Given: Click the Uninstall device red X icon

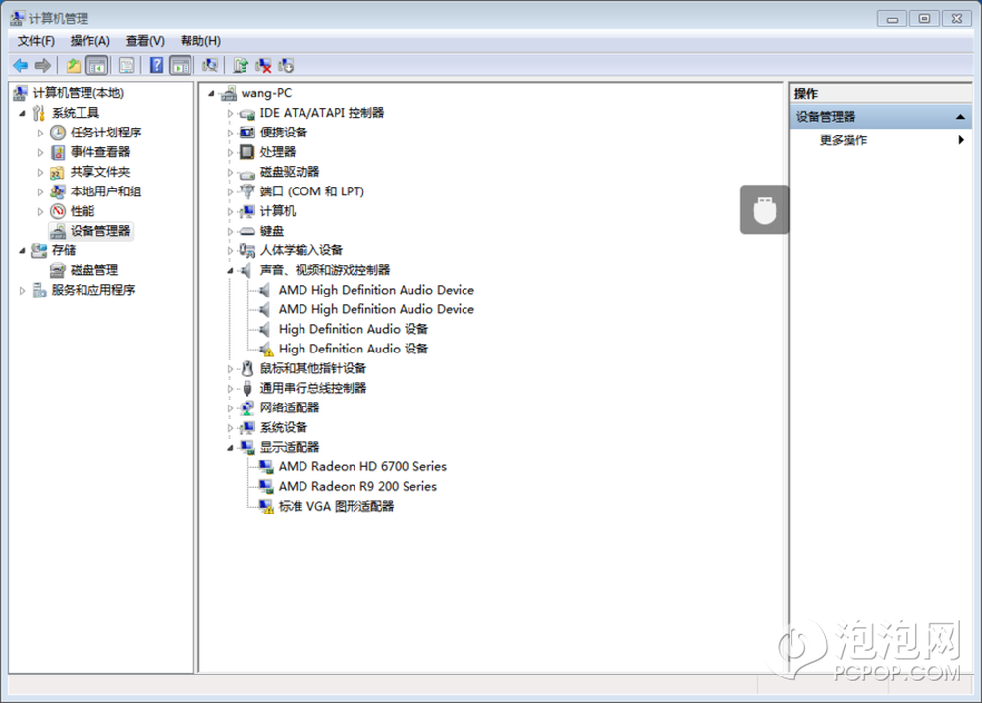Looking at the screenshot, I should pos(263,66).
